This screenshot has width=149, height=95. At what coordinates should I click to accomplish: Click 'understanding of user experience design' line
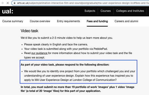78,76
